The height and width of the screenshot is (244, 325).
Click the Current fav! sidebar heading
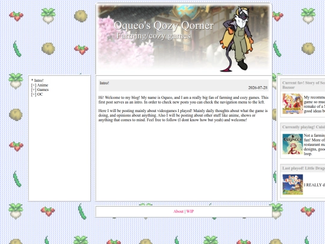304,85
